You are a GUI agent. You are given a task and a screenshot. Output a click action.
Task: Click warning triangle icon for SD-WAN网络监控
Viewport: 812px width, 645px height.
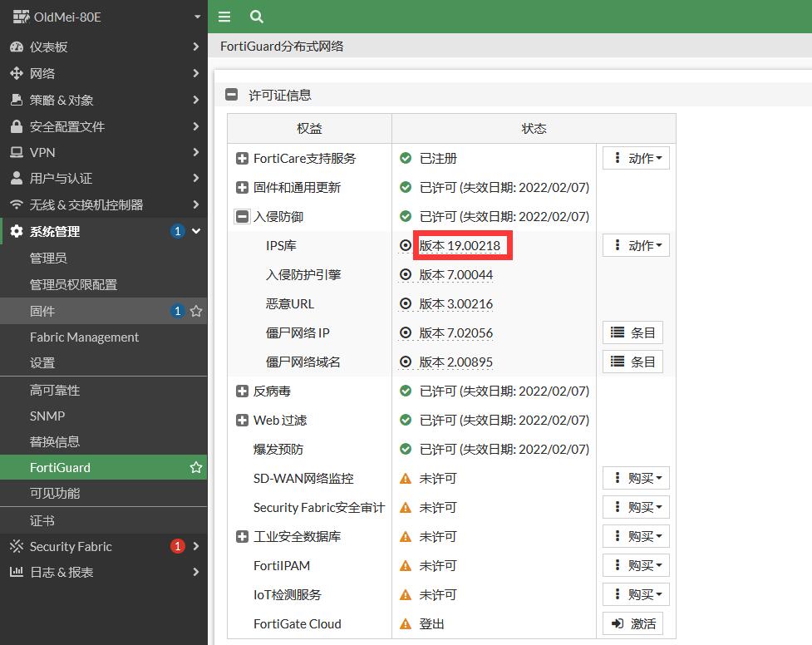(x=406, y=478)
